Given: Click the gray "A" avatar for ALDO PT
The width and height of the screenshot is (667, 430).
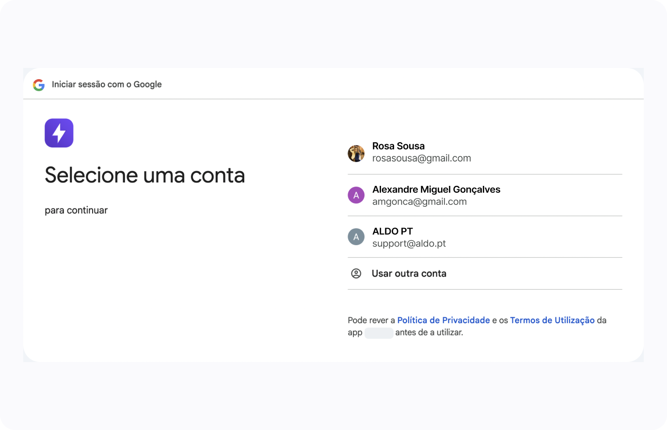Looking at the screenshot, I should point(356,237).
